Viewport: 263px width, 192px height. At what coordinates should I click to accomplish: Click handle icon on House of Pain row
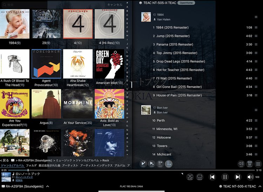coord(256,95)
